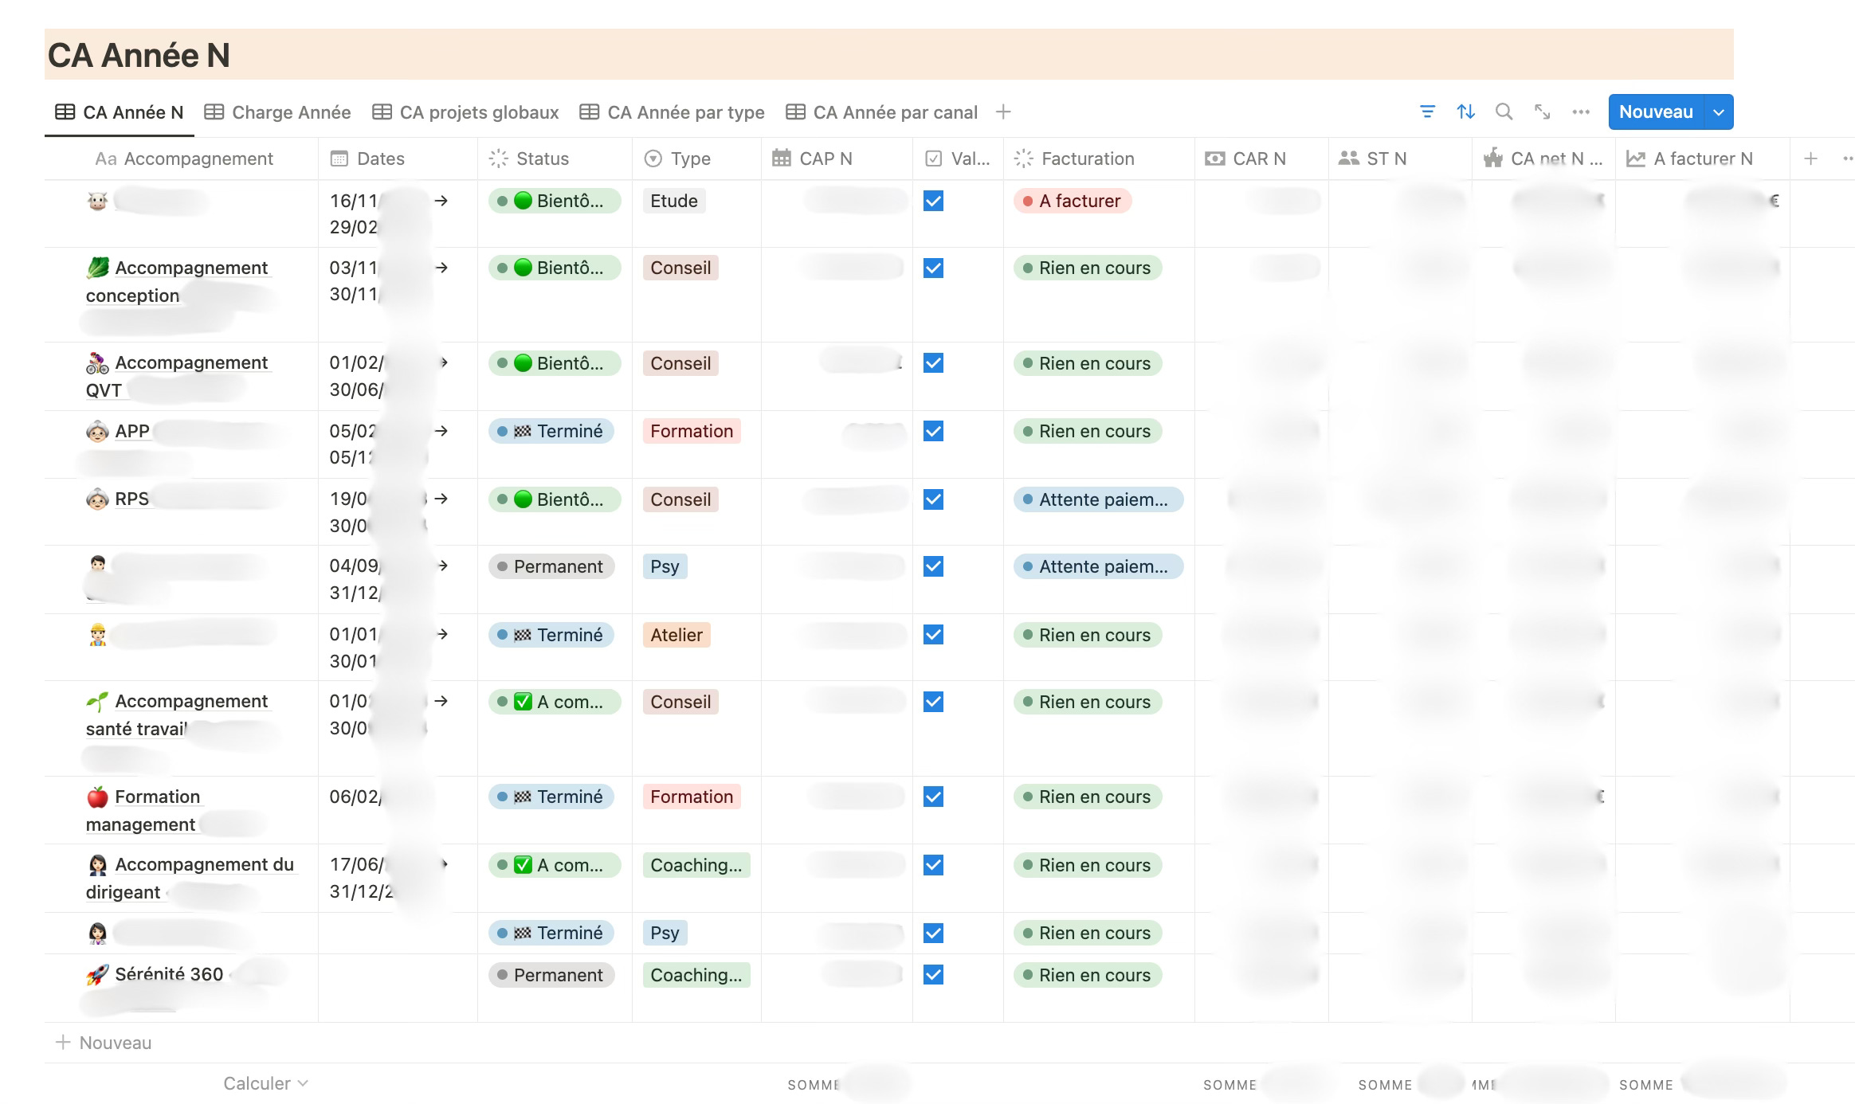This screenshot has width=1855, height=1104.
Task: Open the rocket icon of Sérénité 360
Action: click(x=97, y=975)
